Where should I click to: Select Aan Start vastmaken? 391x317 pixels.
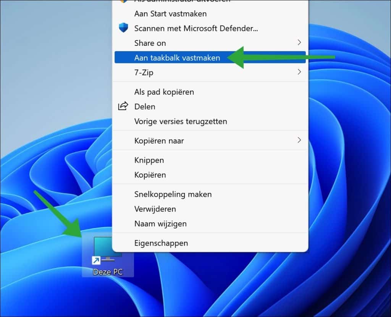(x=170, y=14)
